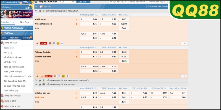Image resolution: width=221 pixels, height=110 pixels.
Task: Collapse the Thể Thao sidebar section
Action: click(2, 33)
